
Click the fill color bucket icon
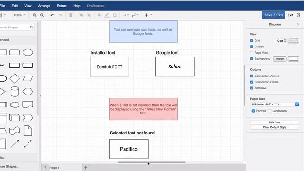[x=99, y=15]
